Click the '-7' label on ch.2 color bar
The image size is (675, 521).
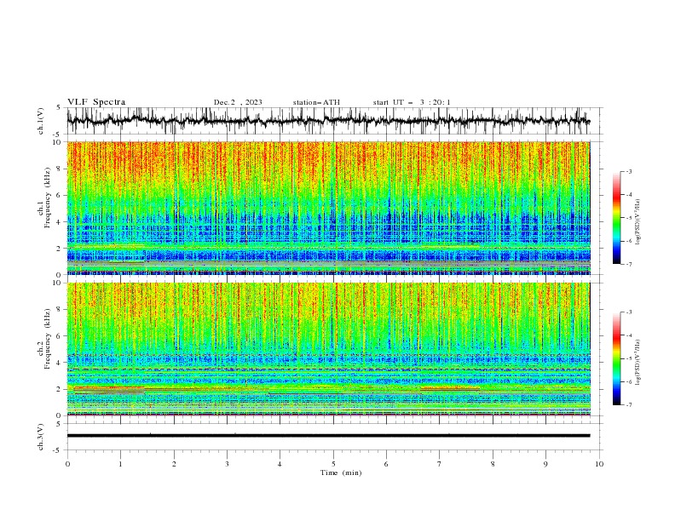point(628,405)
